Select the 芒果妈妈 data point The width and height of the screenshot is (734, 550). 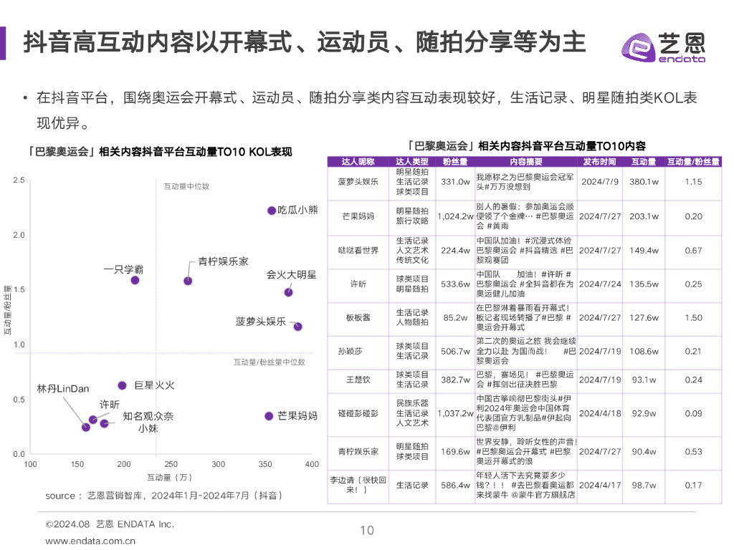coord(268,416)
